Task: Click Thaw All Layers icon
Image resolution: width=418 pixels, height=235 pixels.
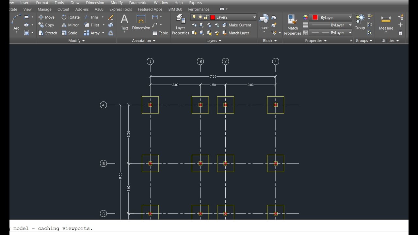Action: coord(209,33)
